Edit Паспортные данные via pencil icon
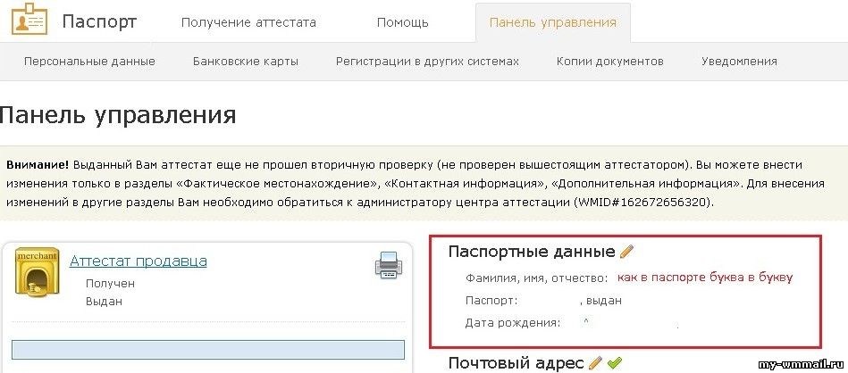Viewport: 848px width, 373px height. point(626,251)
